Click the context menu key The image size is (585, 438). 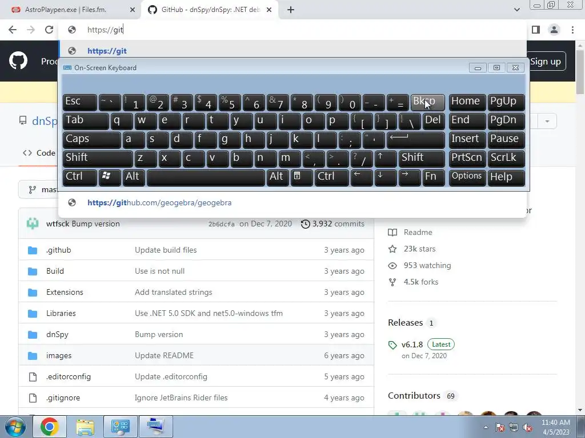tap(302, 177)
